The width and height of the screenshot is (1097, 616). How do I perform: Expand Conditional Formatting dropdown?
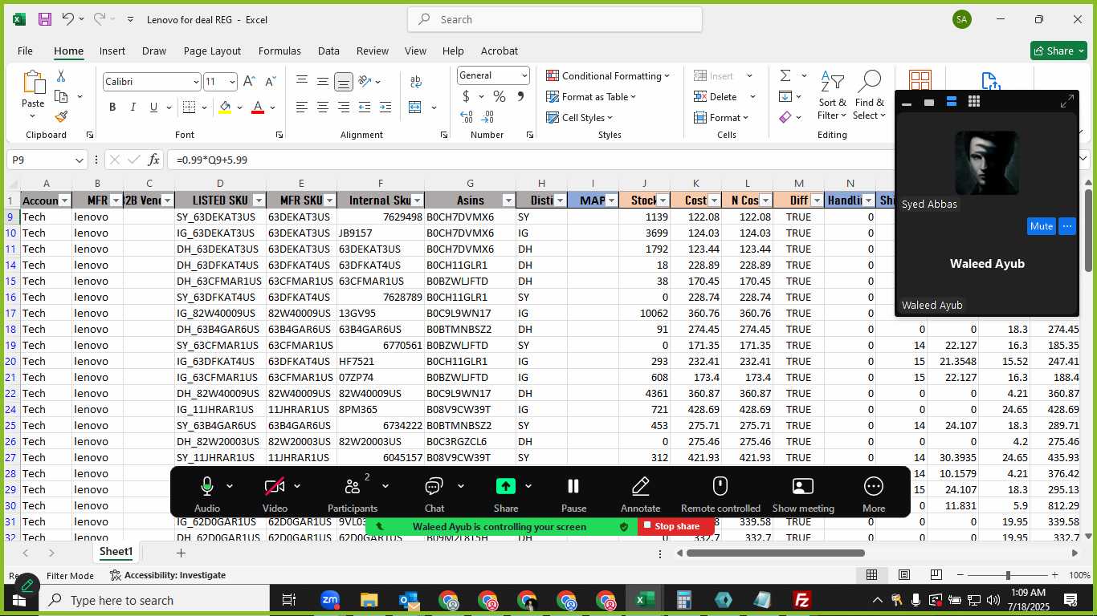click(x=667, y=76)
